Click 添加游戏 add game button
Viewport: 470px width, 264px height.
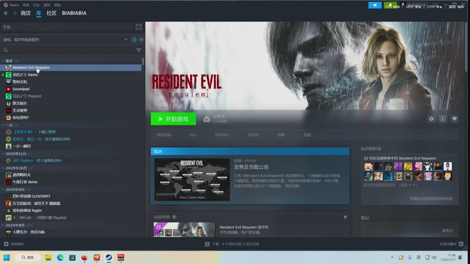(14, 244)
